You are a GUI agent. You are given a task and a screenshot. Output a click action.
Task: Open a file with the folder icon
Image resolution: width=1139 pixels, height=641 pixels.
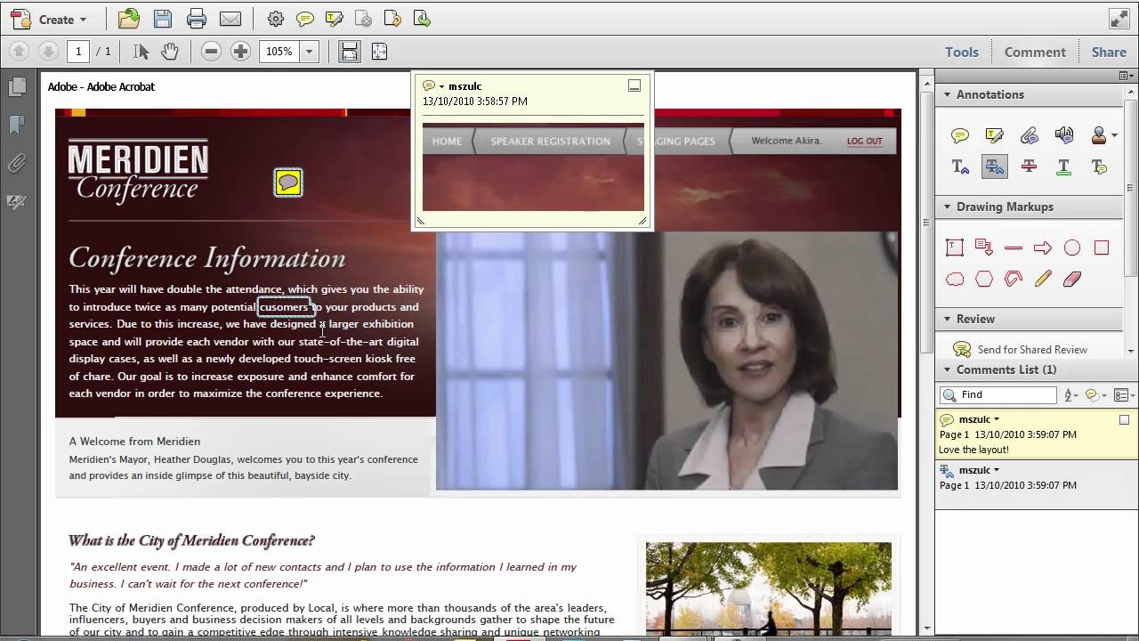click(x=129, y=19)
